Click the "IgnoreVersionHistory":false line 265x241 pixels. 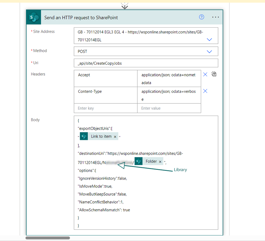coord(102,178)
